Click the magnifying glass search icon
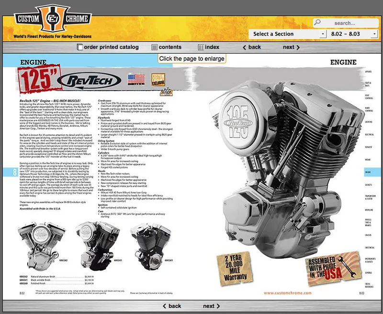This screenshot has height=314, width=383. 317,23
